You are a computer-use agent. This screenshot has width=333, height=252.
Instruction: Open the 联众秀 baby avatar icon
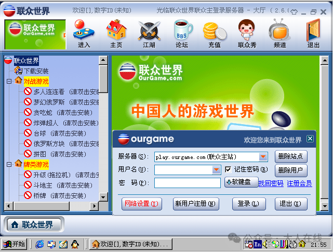click(x=247, y=34)
